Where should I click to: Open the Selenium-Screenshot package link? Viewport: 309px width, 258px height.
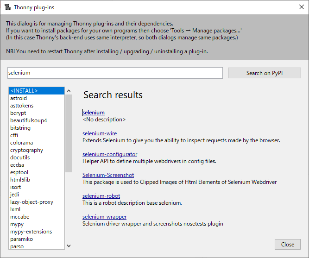(x=108, y=175)
